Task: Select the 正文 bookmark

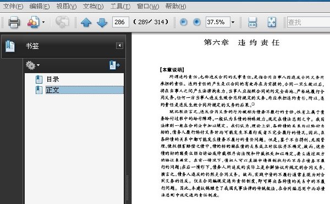Action: point(84,90)
